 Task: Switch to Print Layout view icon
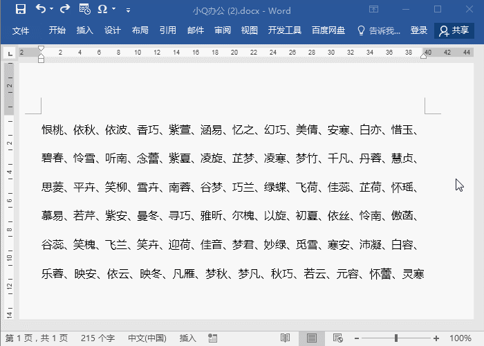[311, 338]
